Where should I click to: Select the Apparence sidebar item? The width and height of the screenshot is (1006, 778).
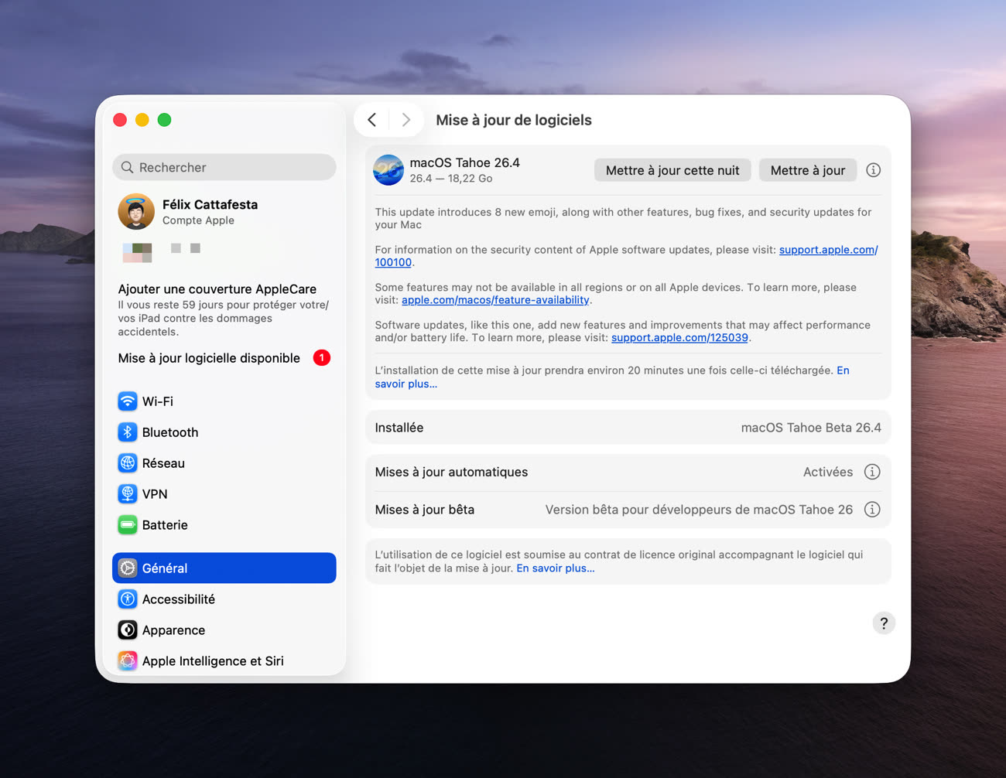[x=173, y=630]
